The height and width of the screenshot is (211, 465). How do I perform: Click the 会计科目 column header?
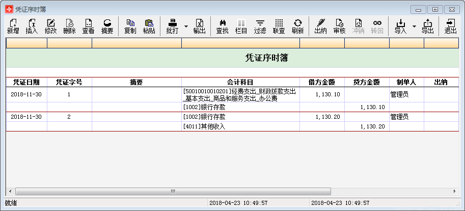tap(240, 82)
